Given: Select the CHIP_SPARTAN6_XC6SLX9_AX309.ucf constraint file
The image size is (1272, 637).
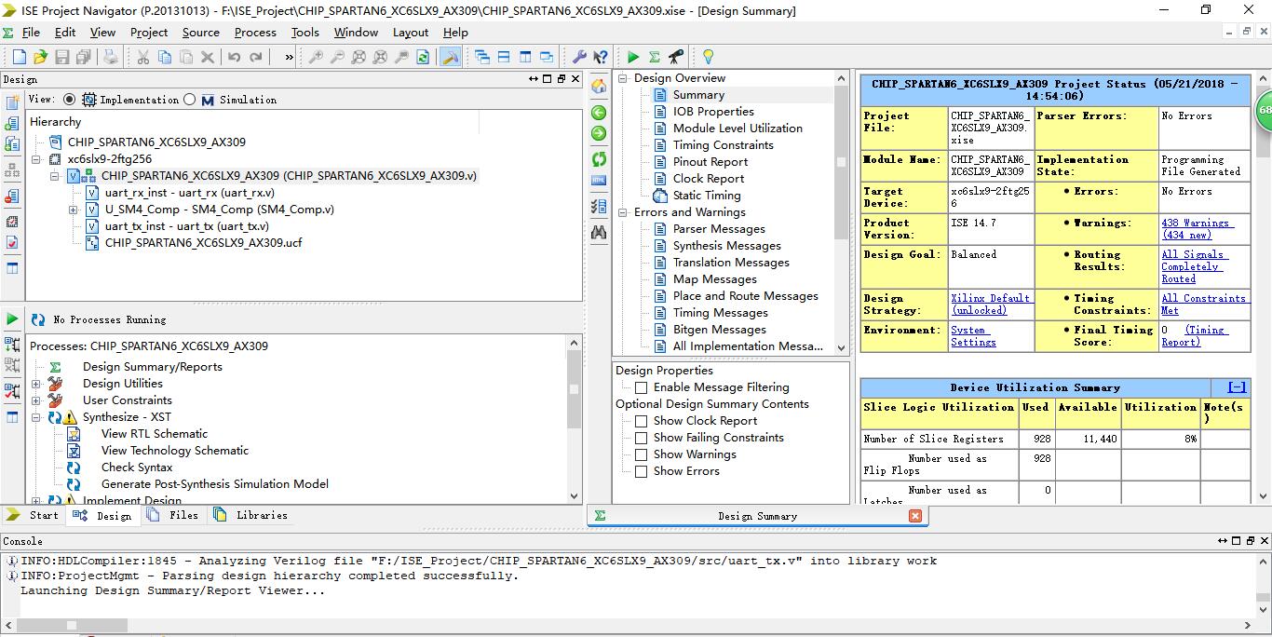Looking at the screenshot, I should 203,243.
